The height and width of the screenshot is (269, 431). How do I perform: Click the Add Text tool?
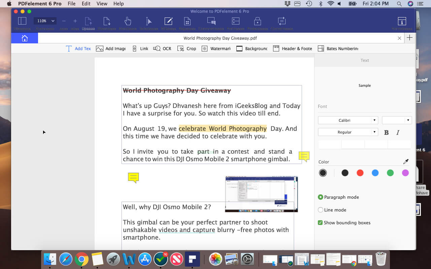click(x=78, y=48)
